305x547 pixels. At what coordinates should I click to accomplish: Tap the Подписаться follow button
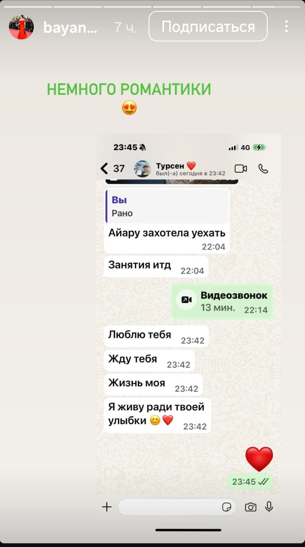(208, 26)
